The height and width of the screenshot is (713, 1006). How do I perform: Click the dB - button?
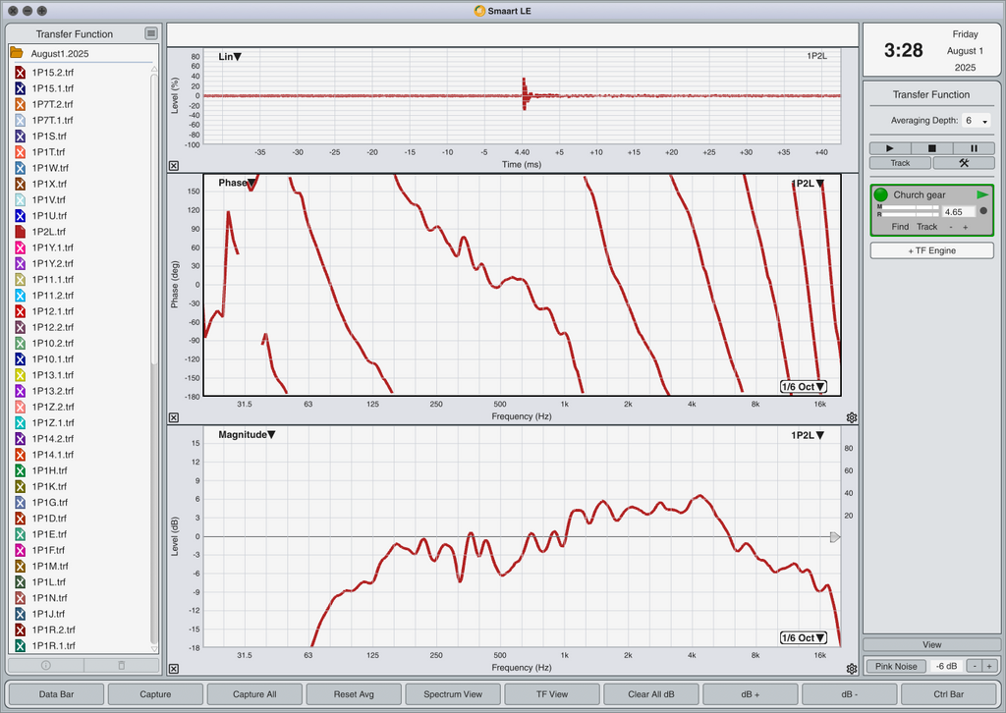[x=850, y=693]
